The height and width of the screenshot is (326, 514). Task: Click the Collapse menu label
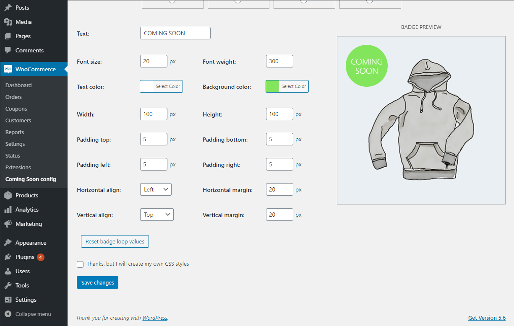point(33,314)
